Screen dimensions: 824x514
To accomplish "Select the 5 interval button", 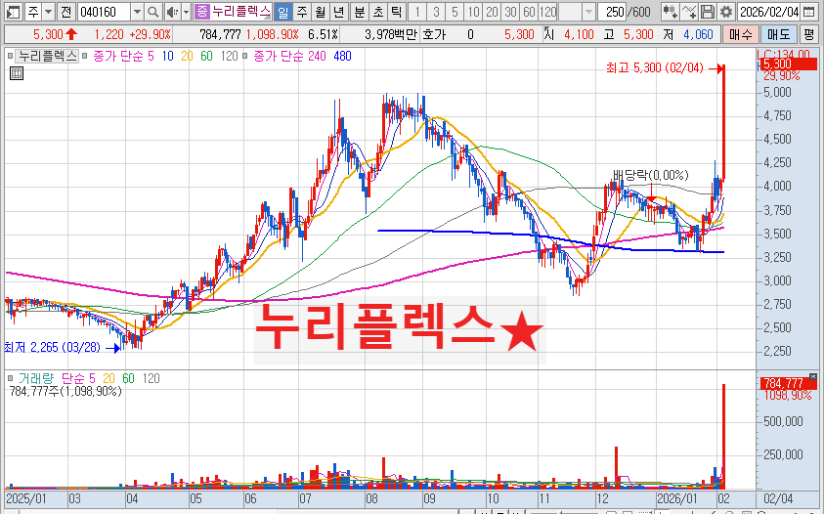I will [455, 12].
